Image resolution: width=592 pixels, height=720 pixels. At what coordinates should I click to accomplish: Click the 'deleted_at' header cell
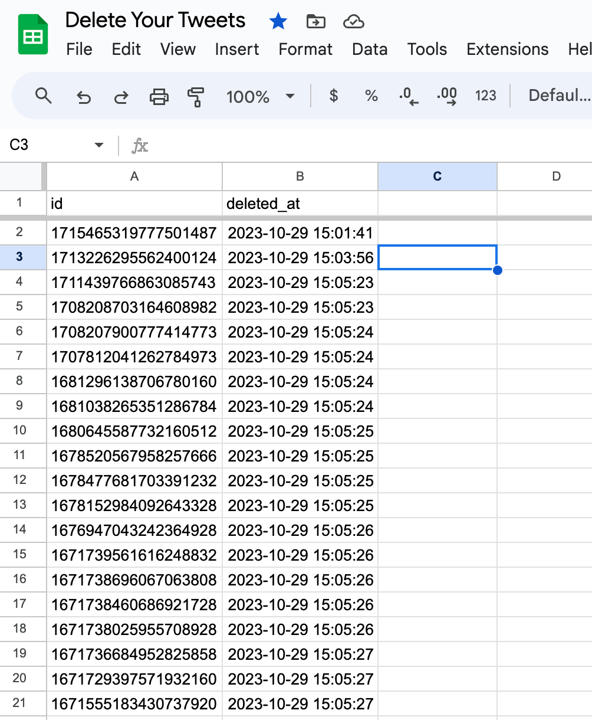pyautogui.click(x=300, y=204)
